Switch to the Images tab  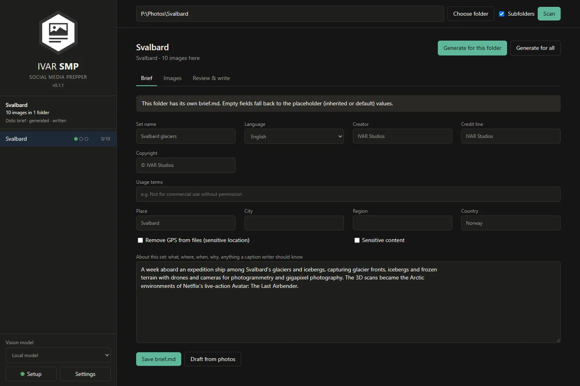[x=172, y=78]
